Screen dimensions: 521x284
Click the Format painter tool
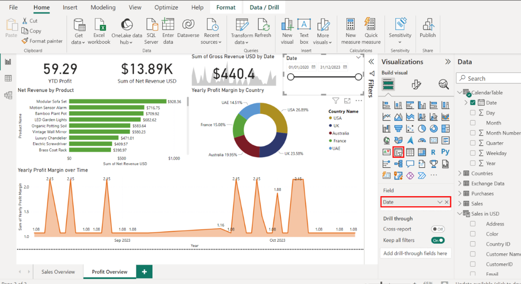(42, 41)
